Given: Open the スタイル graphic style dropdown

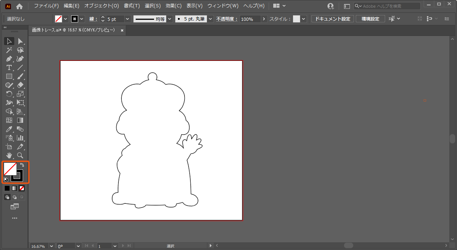Looking at the screenshot, I should (x=304, y=19).
